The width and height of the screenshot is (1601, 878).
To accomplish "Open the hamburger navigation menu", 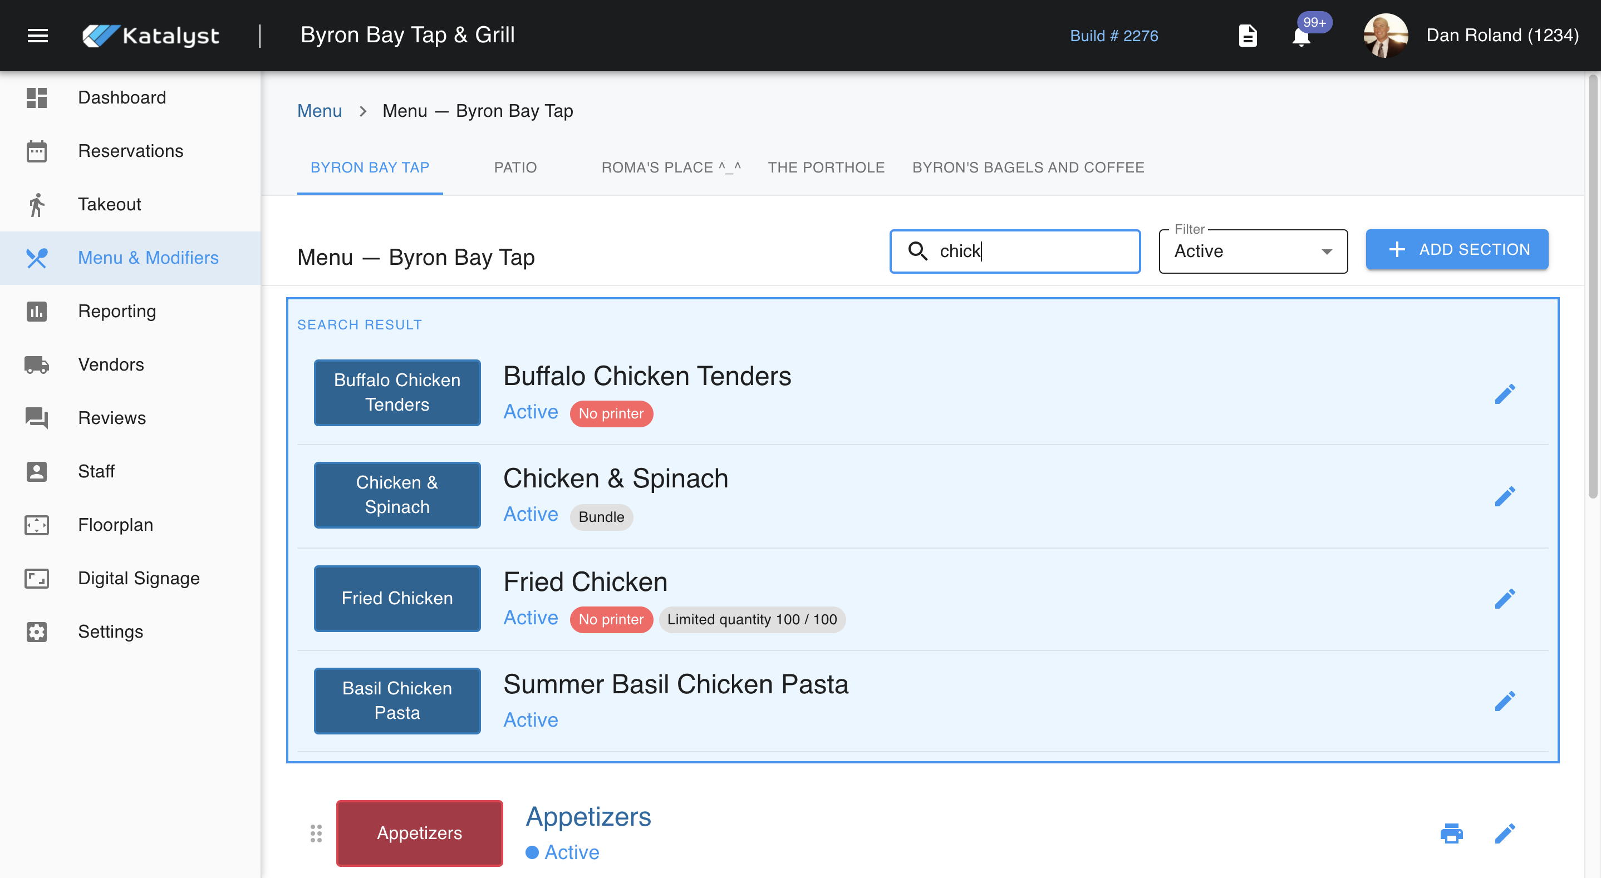I will pyautogui.click(x=37, y=36).
